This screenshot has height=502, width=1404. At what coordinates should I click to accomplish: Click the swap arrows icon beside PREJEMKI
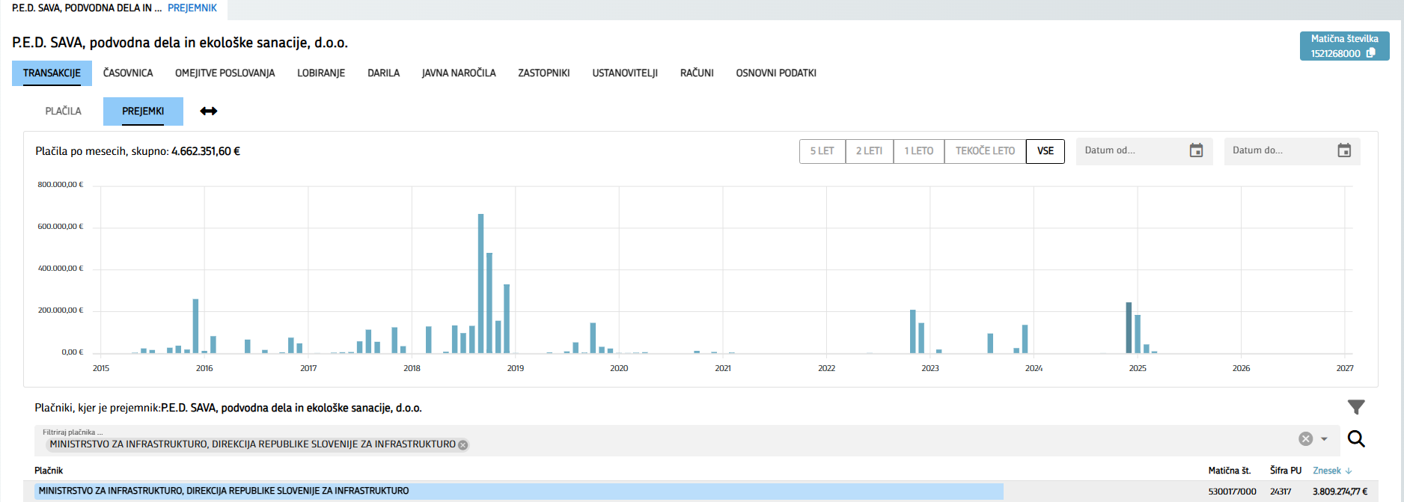click(x=209, y=111)
